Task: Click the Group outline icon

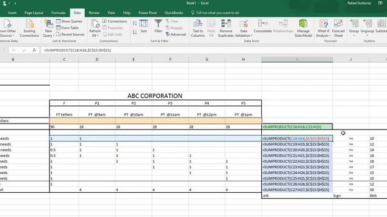Action: 354,24
